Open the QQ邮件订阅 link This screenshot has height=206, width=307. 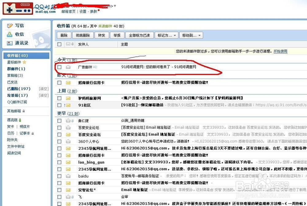tap(17, 102)
